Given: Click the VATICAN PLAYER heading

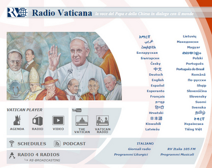Looking at the screenshot, I should tap(24, 110).
